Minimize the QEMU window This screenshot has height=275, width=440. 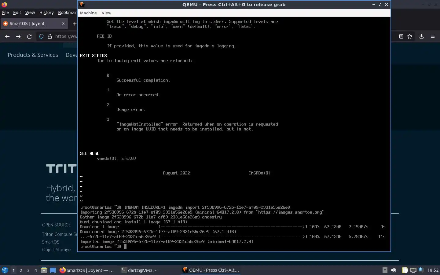(x=374, y=5)
